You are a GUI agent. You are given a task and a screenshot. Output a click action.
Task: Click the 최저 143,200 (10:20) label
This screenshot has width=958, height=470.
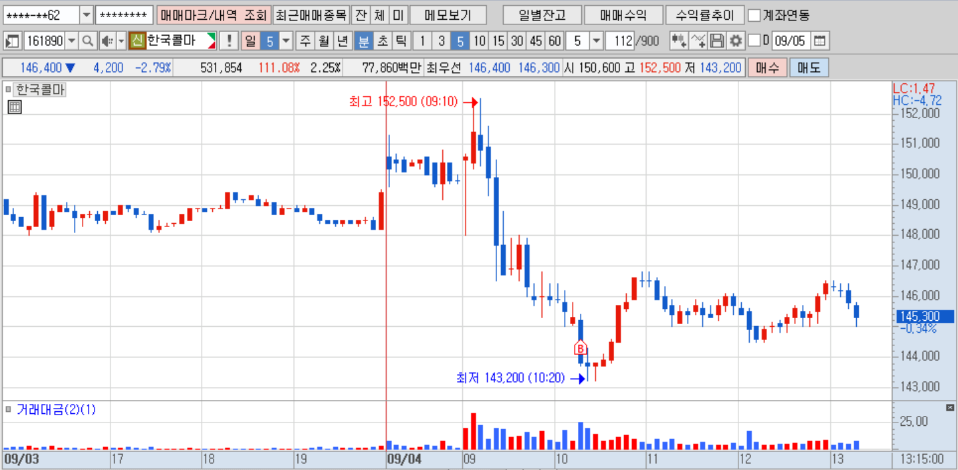point(510,378)
